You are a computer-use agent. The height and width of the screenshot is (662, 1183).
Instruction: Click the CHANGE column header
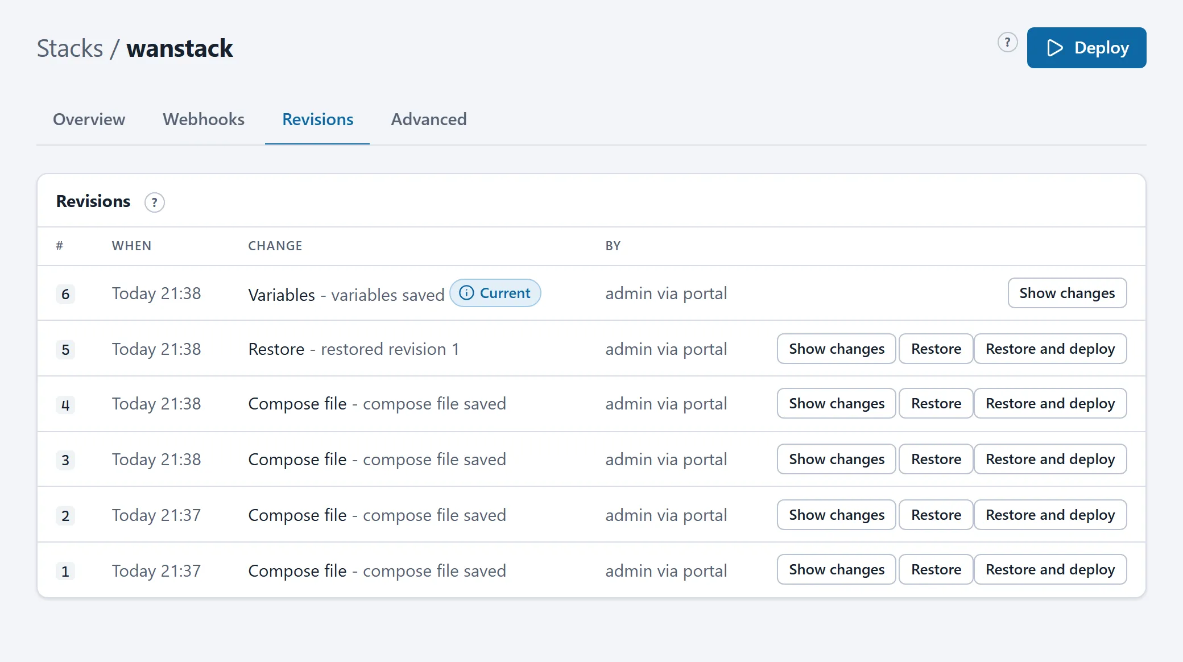[275, 246]
